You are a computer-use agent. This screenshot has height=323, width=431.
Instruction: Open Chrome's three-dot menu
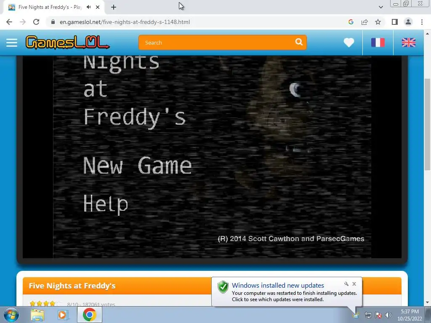(422, 22)
